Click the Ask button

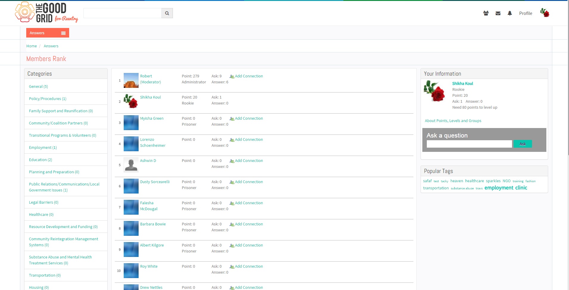tap(523, 144)
